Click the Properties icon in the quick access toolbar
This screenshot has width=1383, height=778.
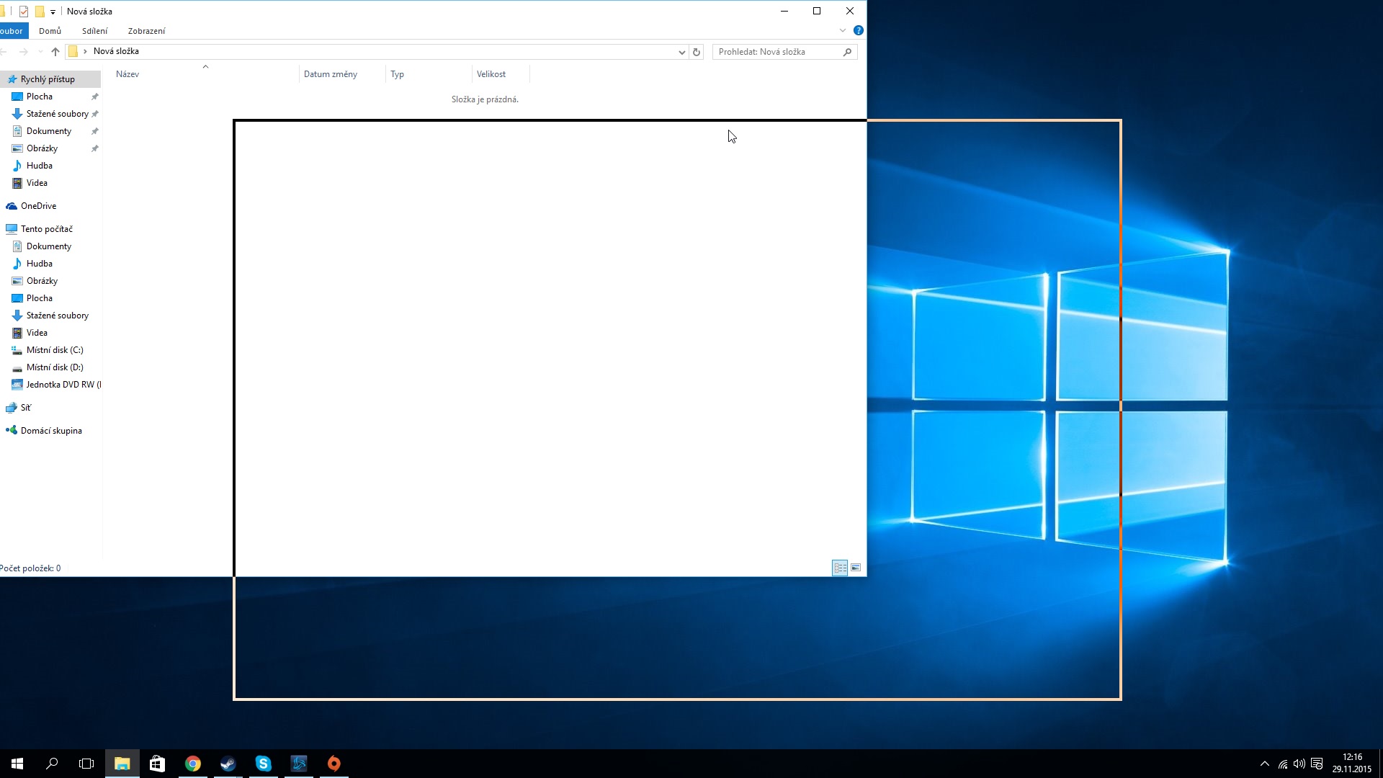coord(24,12)
